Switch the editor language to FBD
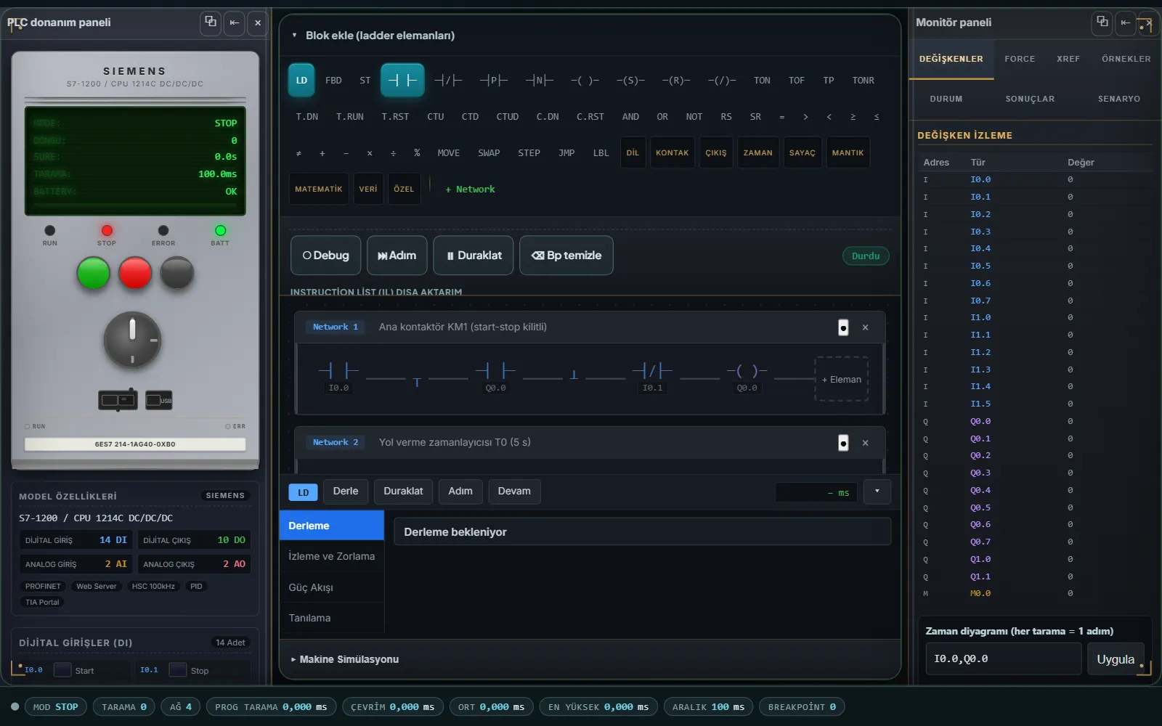 (x=333, y=81)
